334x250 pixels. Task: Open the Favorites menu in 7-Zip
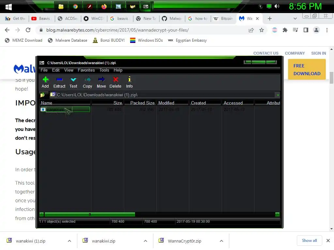pos(86,70)
